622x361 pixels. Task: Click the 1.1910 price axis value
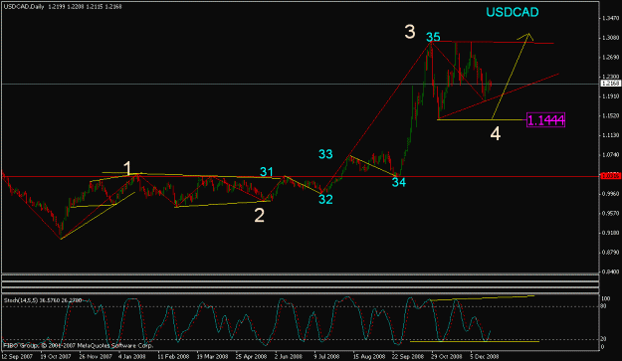610,96
